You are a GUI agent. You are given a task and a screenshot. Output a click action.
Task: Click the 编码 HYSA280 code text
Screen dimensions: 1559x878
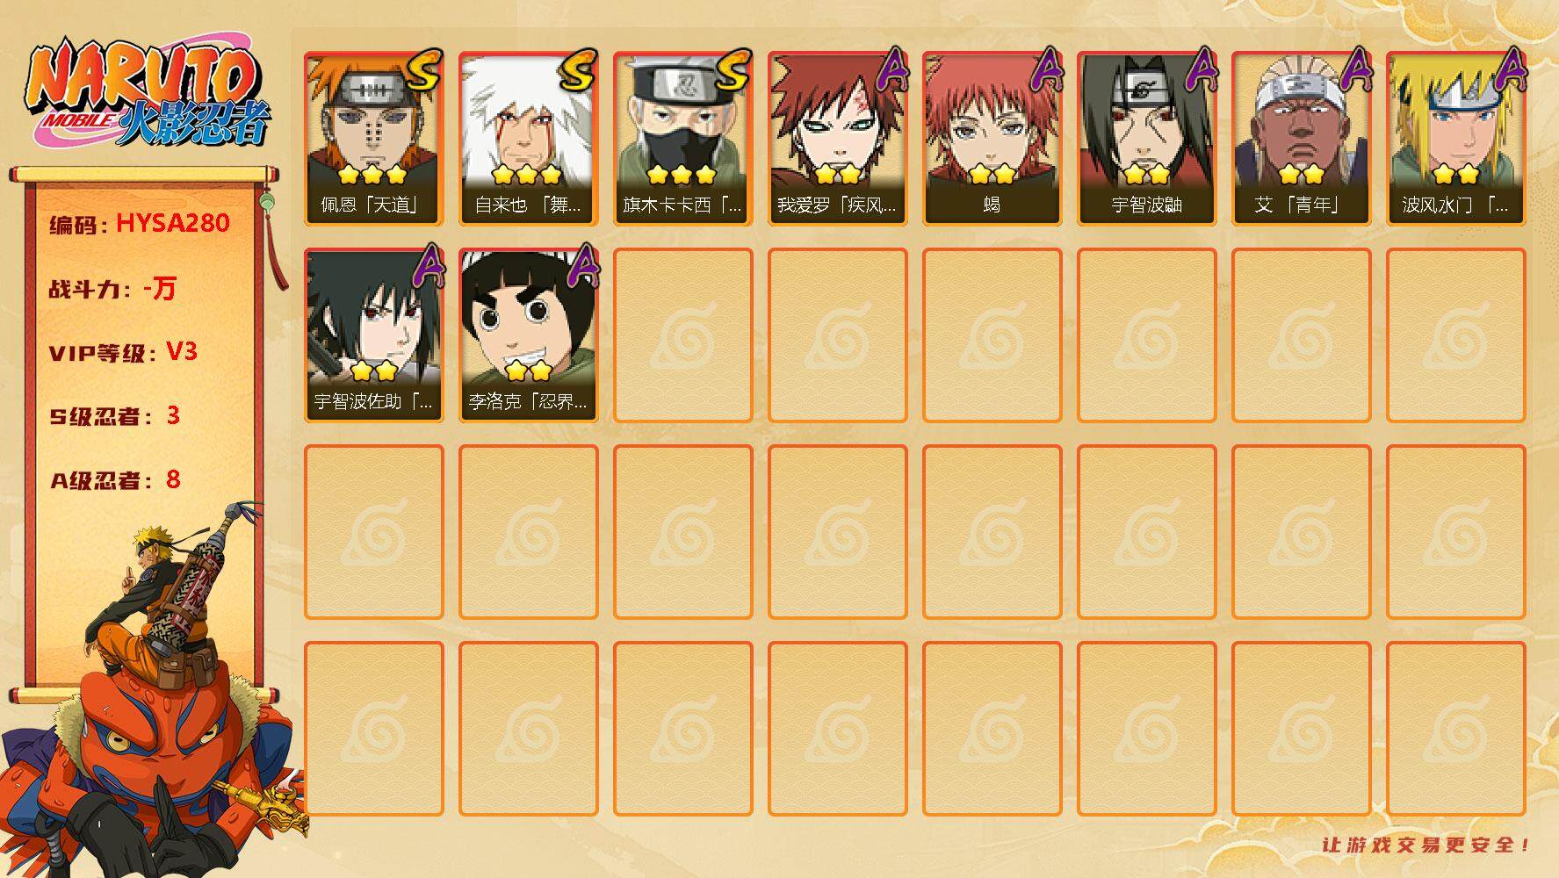click(x=140, y=224)
